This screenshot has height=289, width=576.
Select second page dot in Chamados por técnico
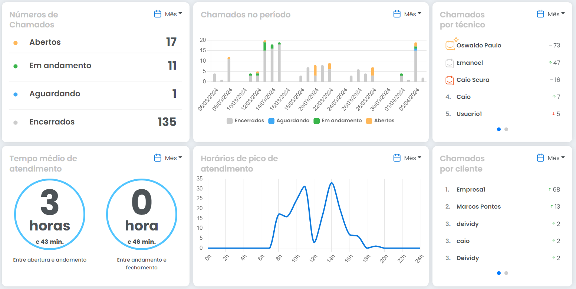coord(506,129)
